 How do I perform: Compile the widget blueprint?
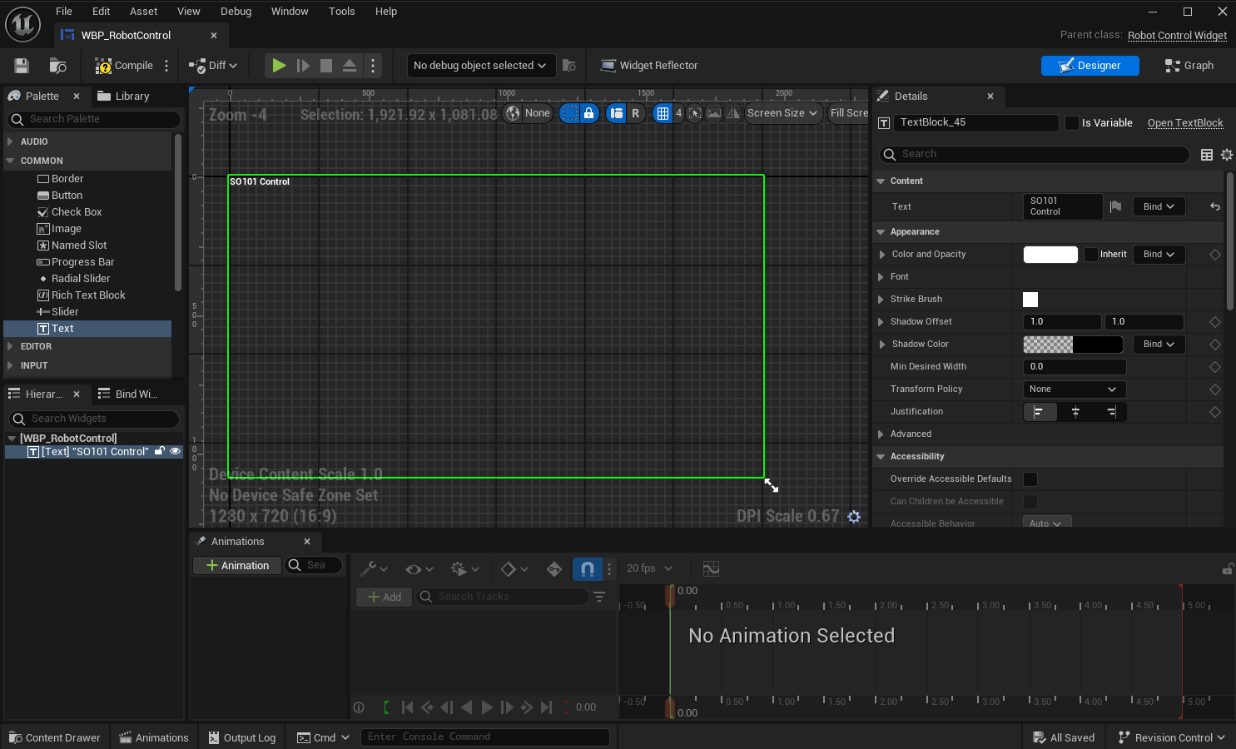pyautogui.click(x=124, y=66)
